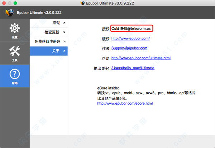Click the 授权 label

tap(106, 29)
